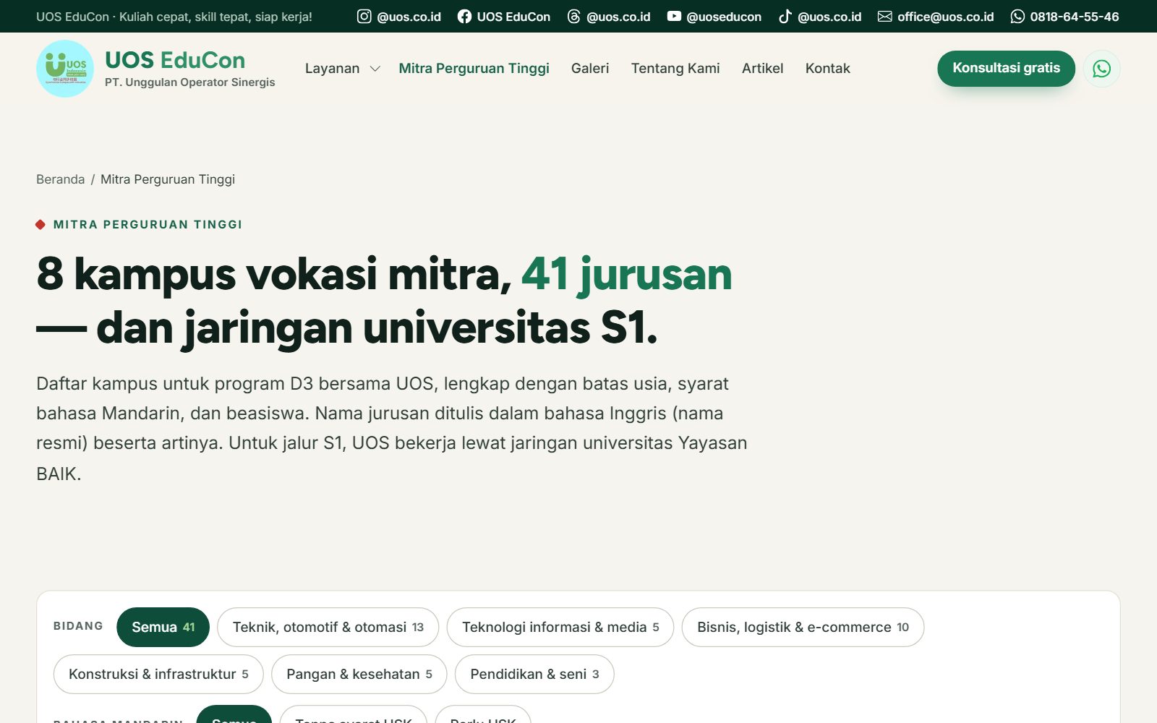Open the Layanan menu item

[x=332, y=69]
